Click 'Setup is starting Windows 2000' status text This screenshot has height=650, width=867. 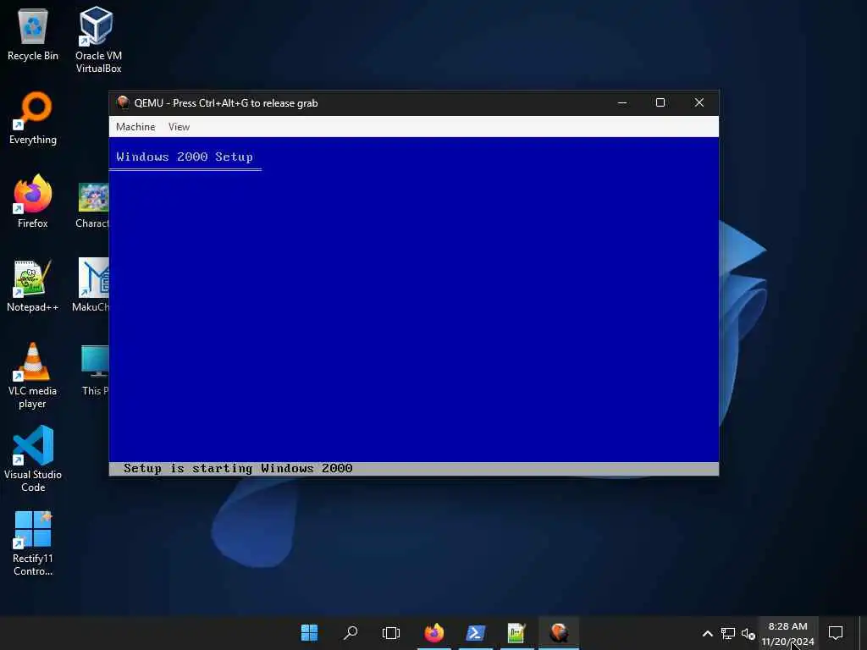(x=238, y=469)
